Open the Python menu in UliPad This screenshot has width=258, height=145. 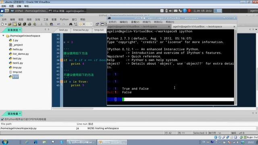point(64,19)
